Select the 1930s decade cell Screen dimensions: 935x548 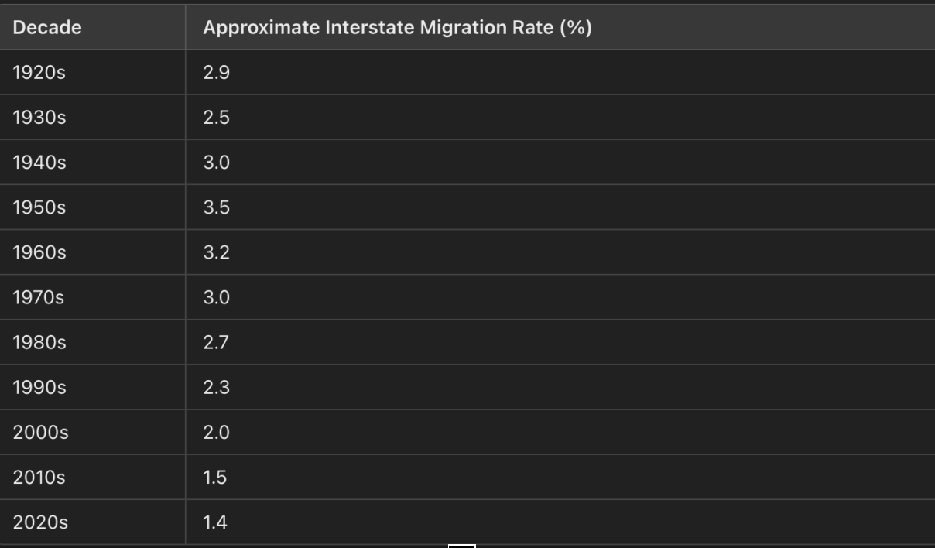[x=39, y=118]
